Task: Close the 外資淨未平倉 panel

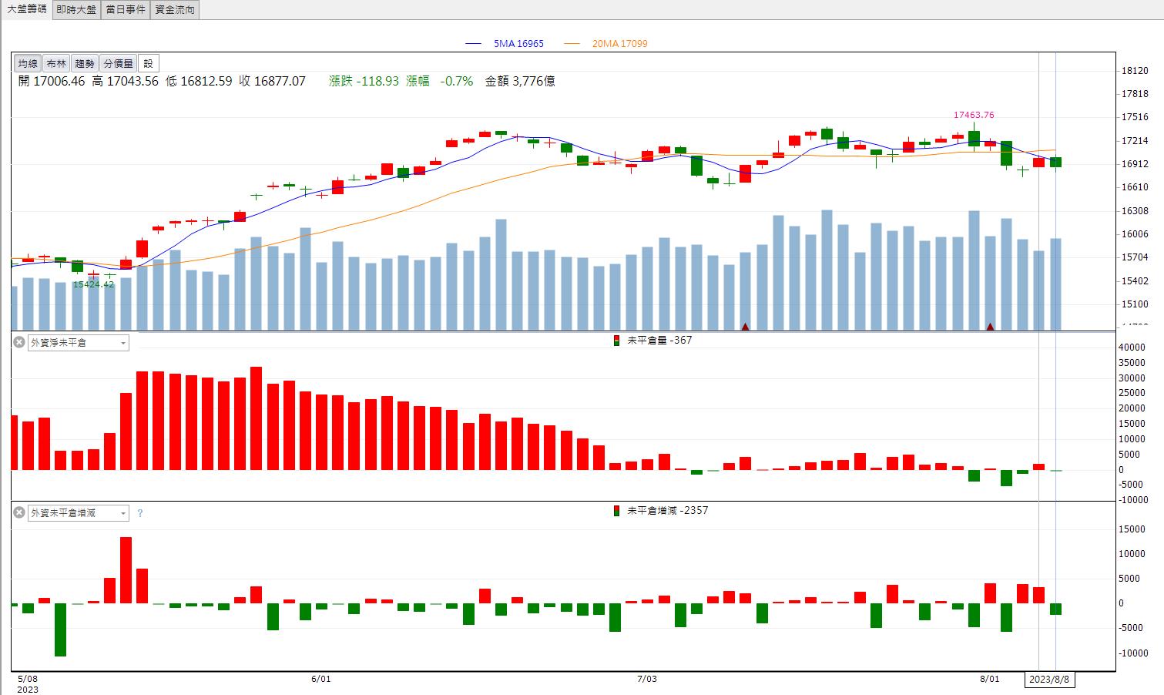Action: click(x=19, y=342)
